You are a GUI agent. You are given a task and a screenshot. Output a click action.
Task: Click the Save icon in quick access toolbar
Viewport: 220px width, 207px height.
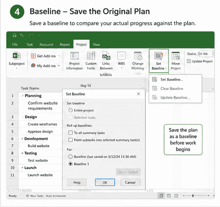pyautogui.click(x=14, y=35)
